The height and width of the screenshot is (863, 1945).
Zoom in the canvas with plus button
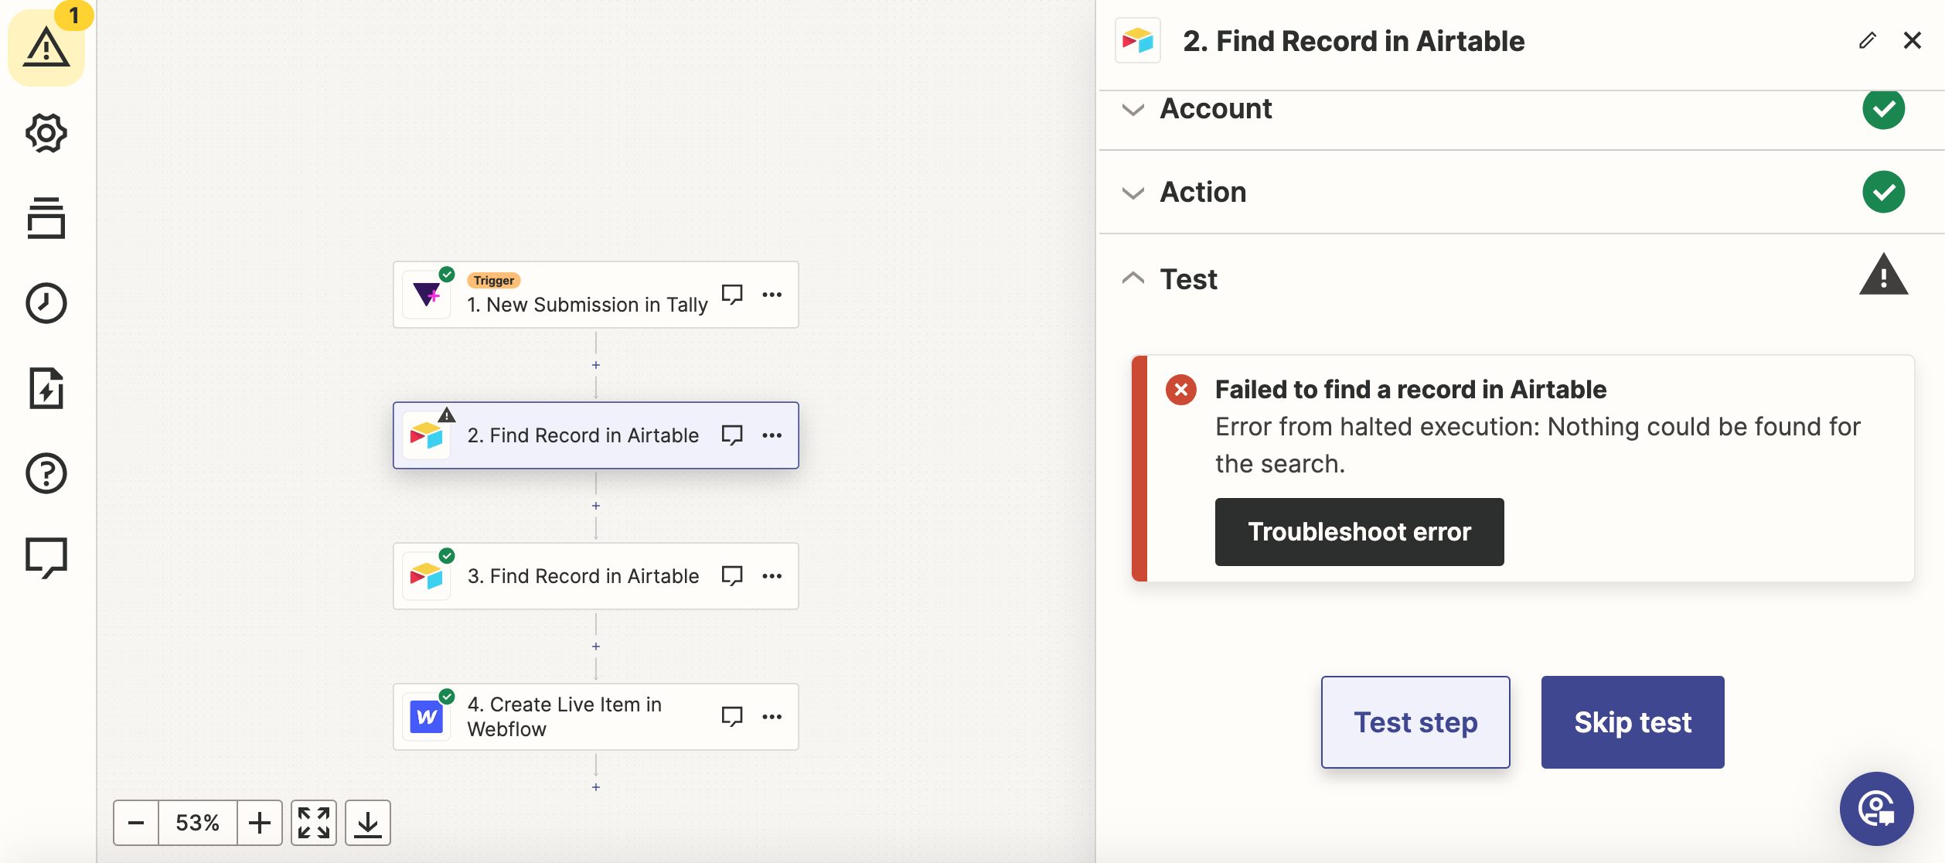(260, 823)
